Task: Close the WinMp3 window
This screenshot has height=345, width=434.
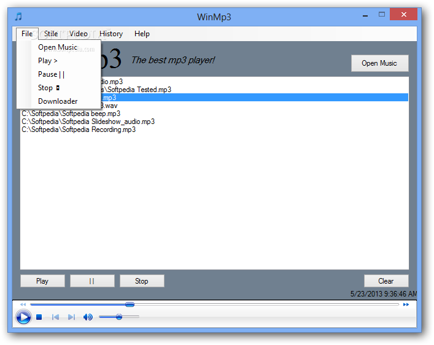Action: click(x=403, y=14)
